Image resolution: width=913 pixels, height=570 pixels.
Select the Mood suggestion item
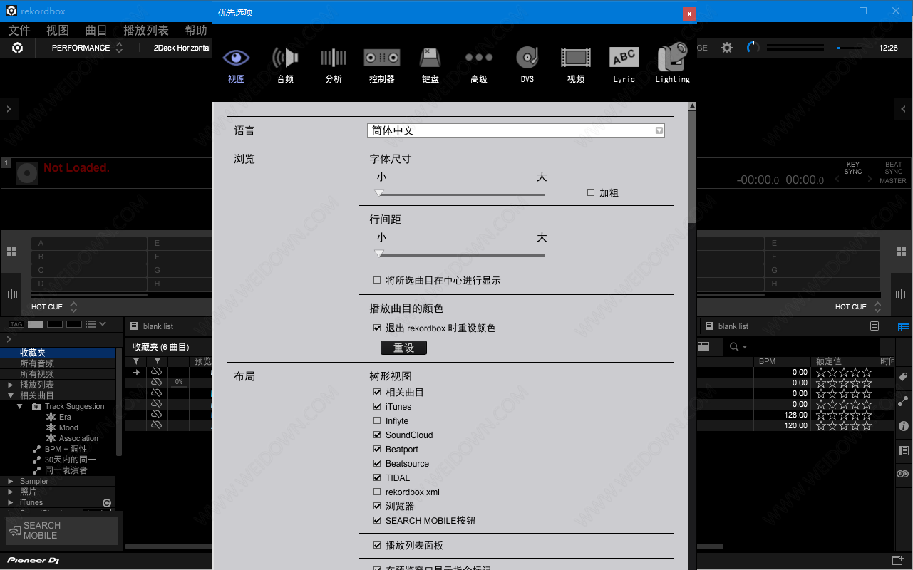(x=68, y=427)
